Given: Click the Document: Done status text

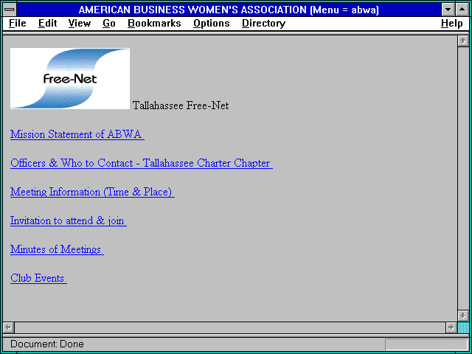Looking at the screenshot, I should pyautogui.click(x=47, y=344).
